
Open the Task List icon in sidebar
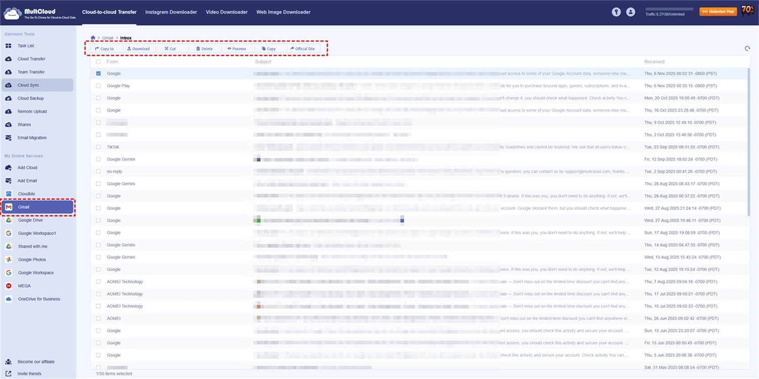[x=8, y=46]
